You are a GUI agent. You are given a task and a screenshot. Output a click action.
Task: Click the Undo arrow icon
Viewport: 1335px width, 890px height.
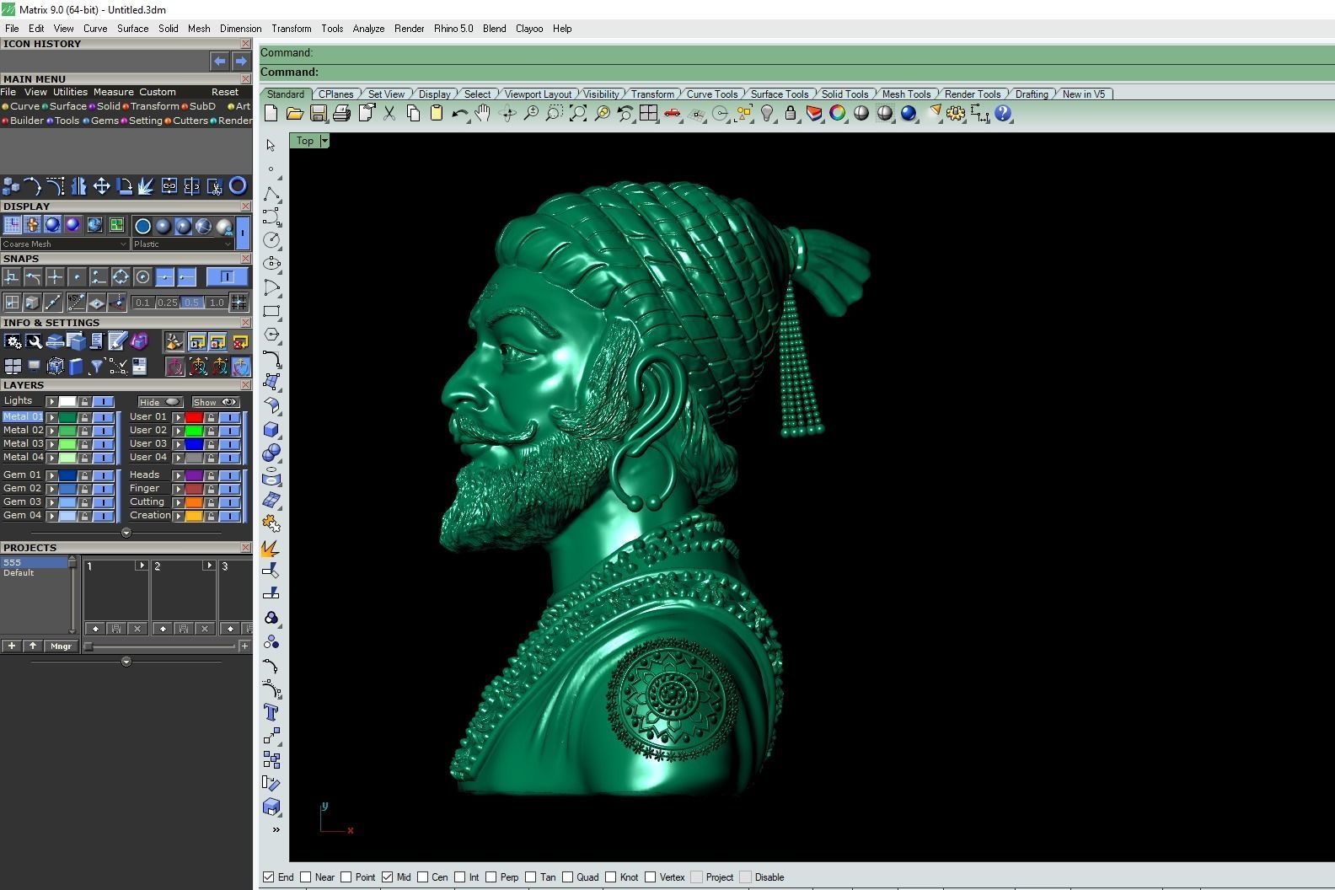[x=459, y=114]
